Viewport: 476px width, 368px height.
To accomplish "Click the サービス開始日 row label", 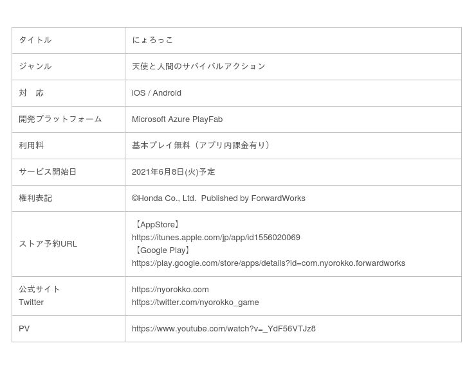I will pos(48,172).
